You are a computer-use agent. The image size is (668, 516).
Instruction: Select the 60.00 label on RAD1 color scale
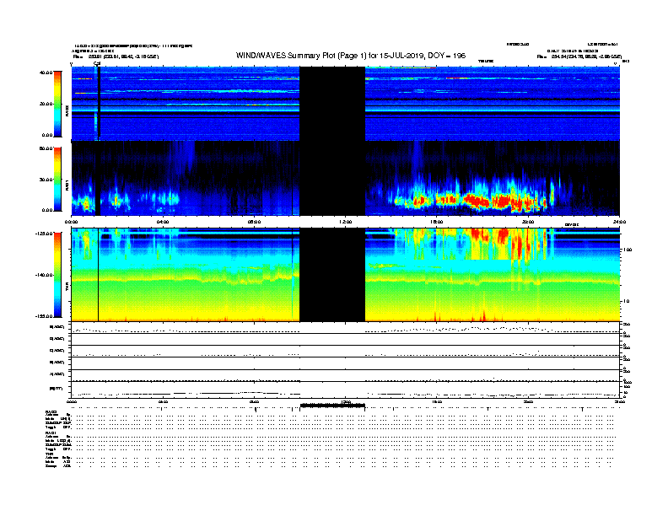click(46, 148)
